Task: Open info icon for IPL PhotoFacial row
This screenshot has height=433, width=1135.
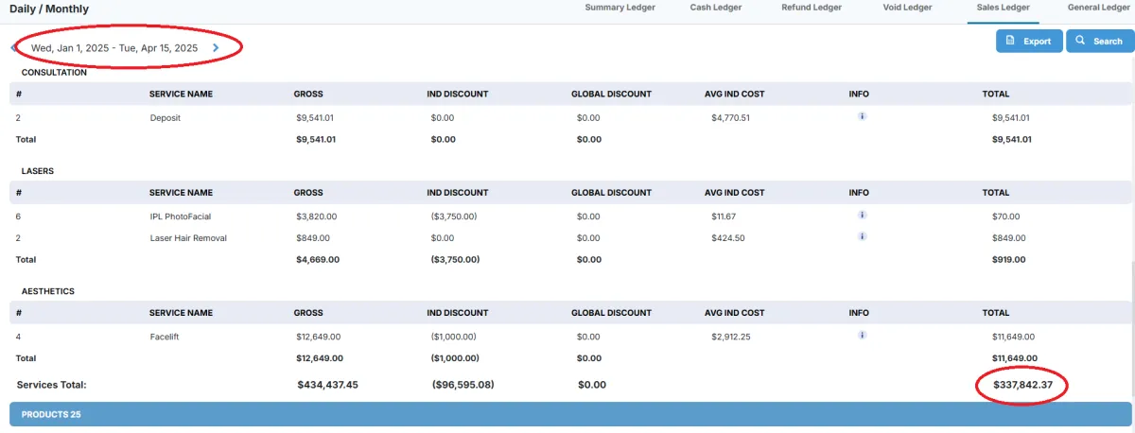Action: [x=862, y=215]
